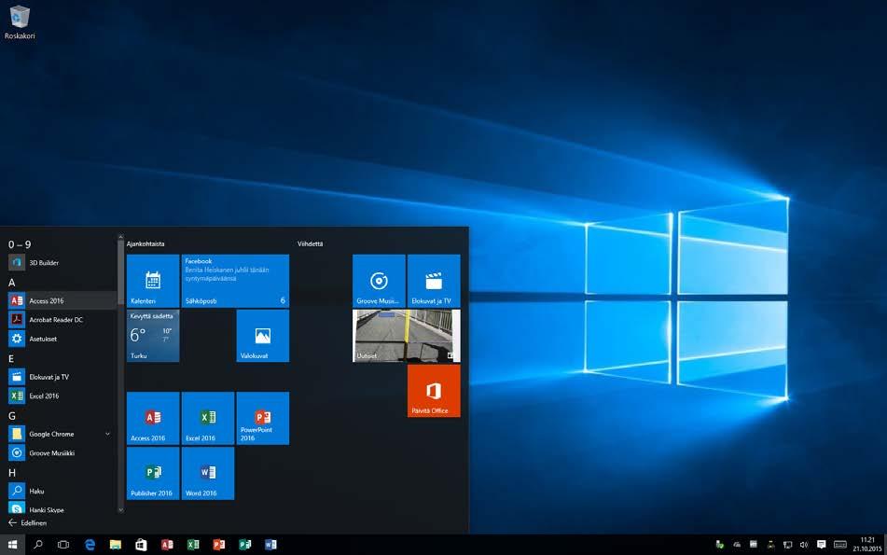Click the app list scrollbar up arrow
Image resolution: width=887 pixels, height=555 pixels.
pyautogui.click(x=120, y=237)
